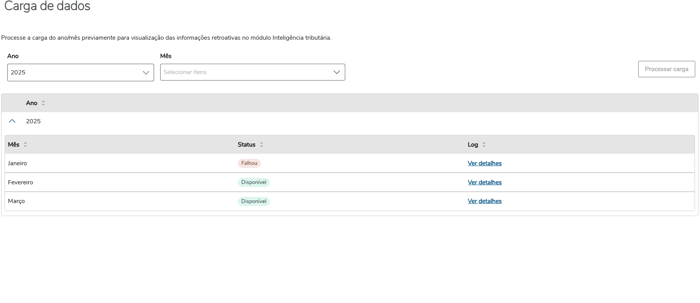This screenshot has width=700, height=303.
Task: Select the Disponível badge in Março row
Action: point(253,201)
